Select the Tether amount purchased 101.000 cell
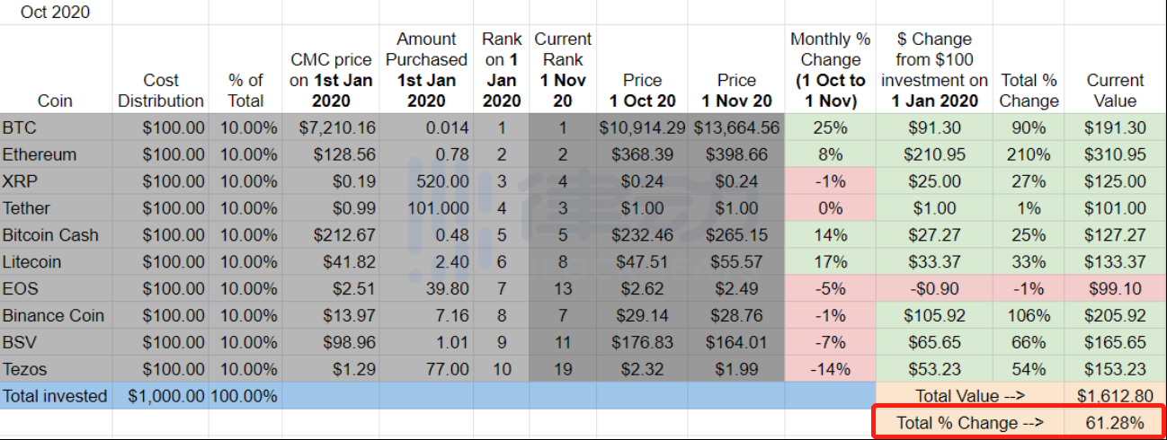The width and height of the screenshot is (1167, 440). click(x=426, y=208)
